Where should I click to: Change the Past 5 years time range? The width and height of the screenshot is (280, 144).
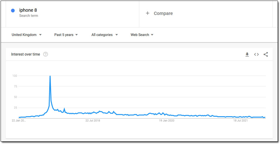pyautogui.click(x=66, y=35)
